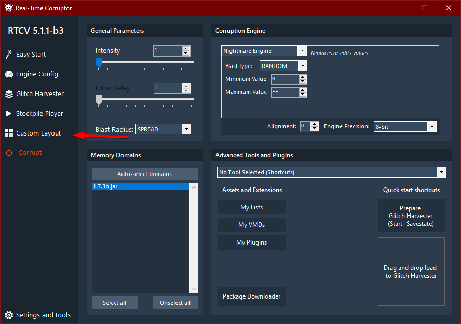Open My Plugins
The height and width of the screenshot is (324, 461).
[x=252, y=242]
